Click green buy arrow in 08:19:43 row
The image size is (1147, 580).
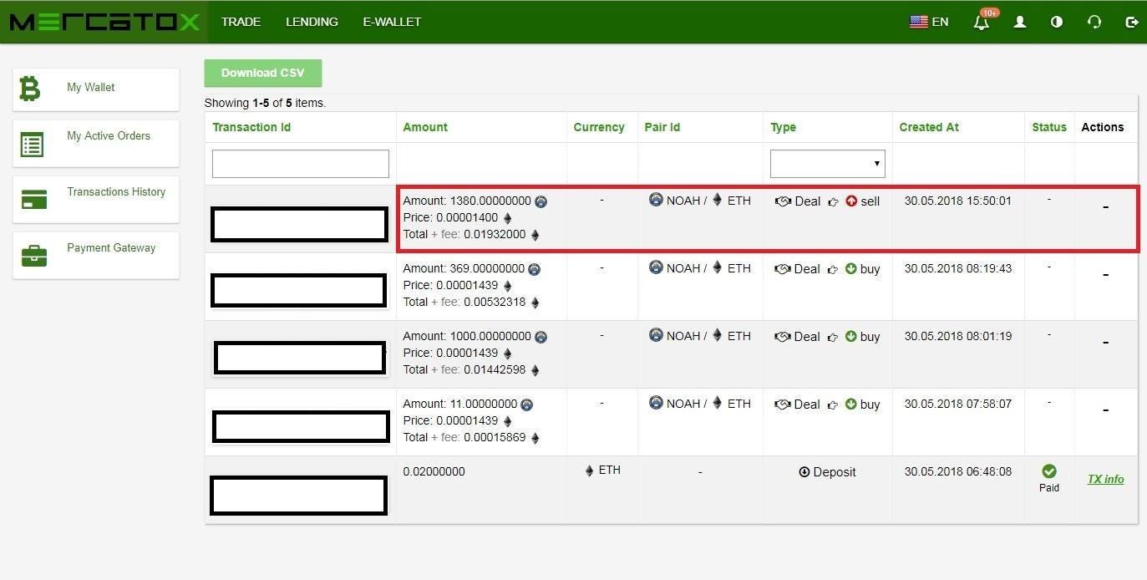click(x=851, y=269)
